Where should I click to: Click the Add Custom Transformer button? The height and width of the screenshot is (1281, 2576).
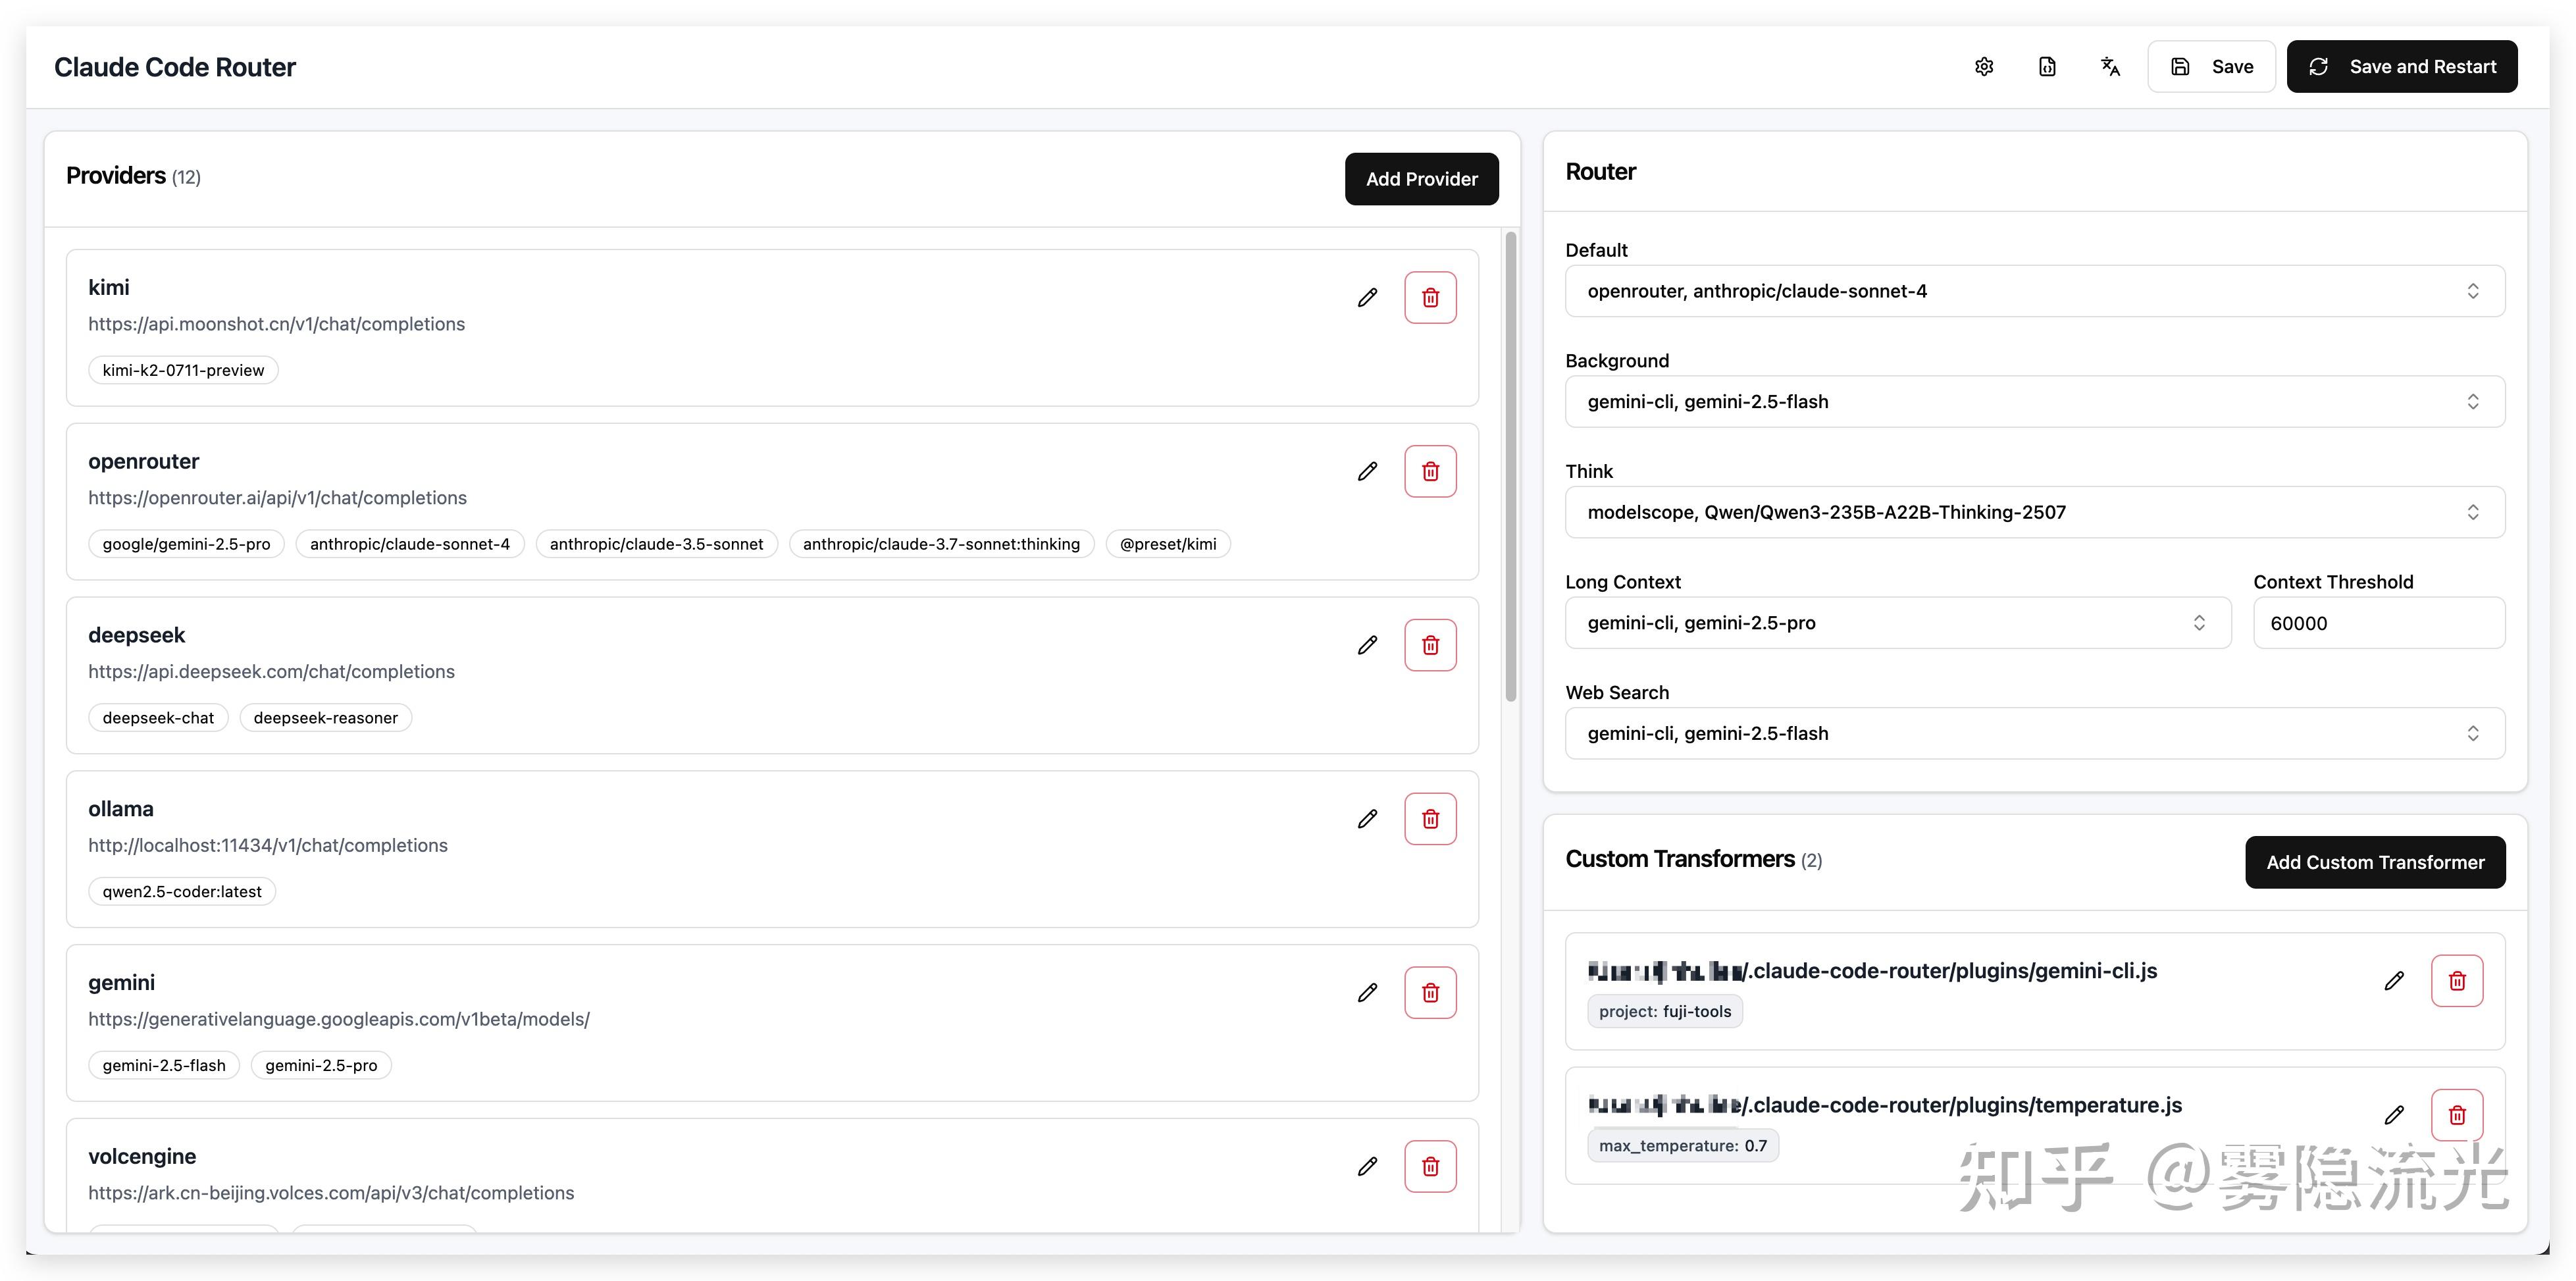(2374, 862)
